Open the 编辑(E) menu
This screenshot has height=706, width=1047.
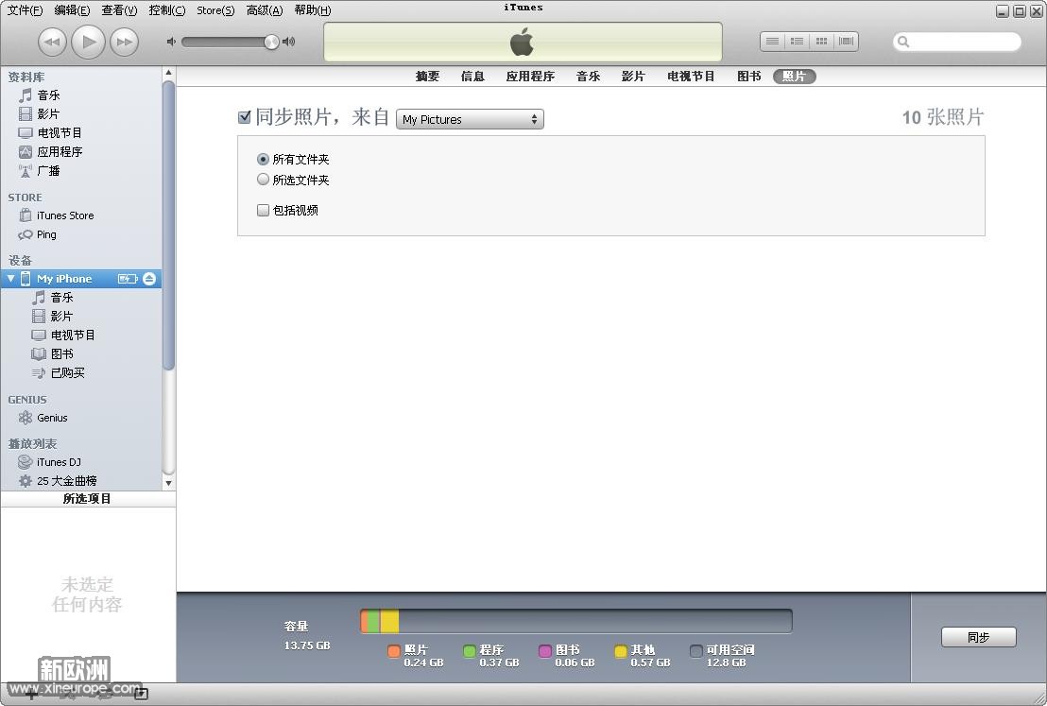(x=72, y=10)
